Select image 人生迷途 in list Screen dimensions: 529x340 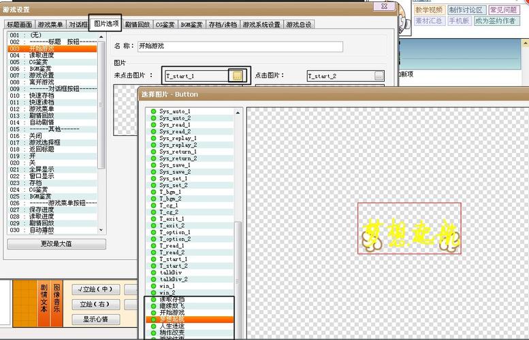coord(189,326)
